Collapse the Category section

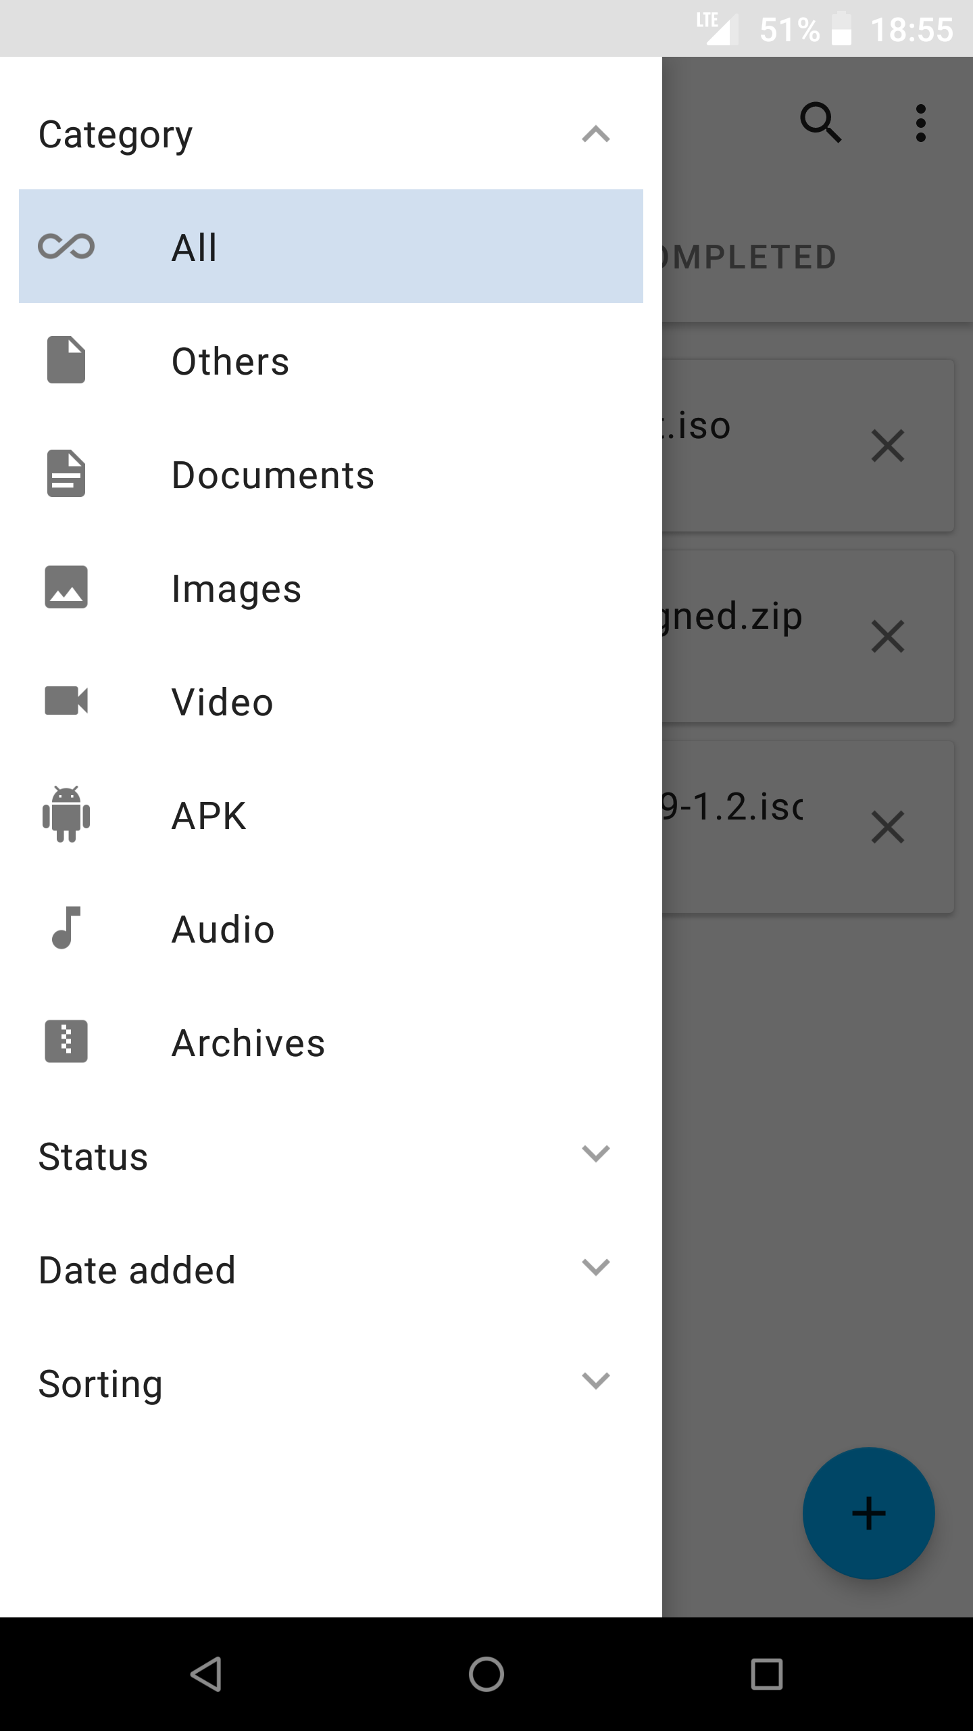pyautogui.click(x=595, y=134)
